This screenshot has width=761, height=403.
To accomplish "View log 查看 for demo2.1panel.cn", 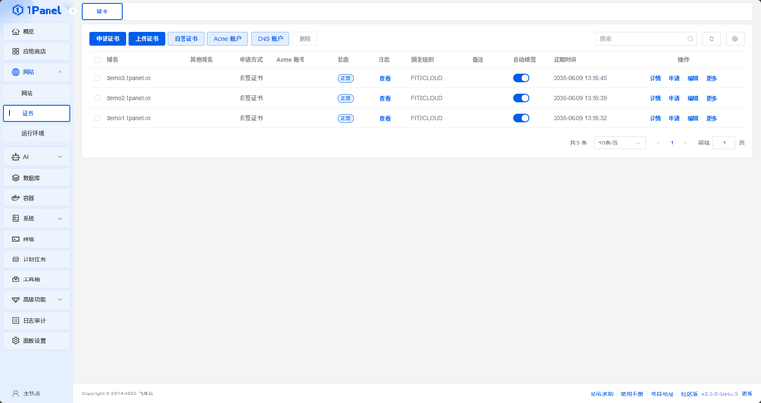I will coord(385,99).
